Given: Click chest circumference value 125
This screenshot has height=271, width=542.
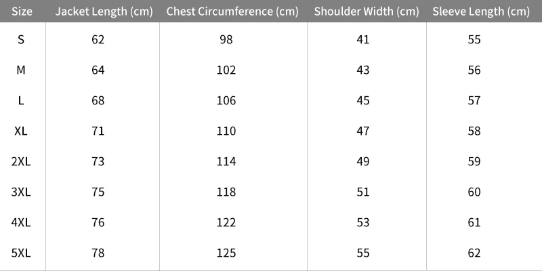Looking at the screenshot, I should tap(226, 253).
